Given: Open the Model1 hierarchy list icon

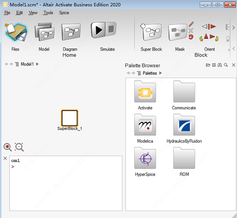Looking at the screenshot, I should (x=17, y=64).
